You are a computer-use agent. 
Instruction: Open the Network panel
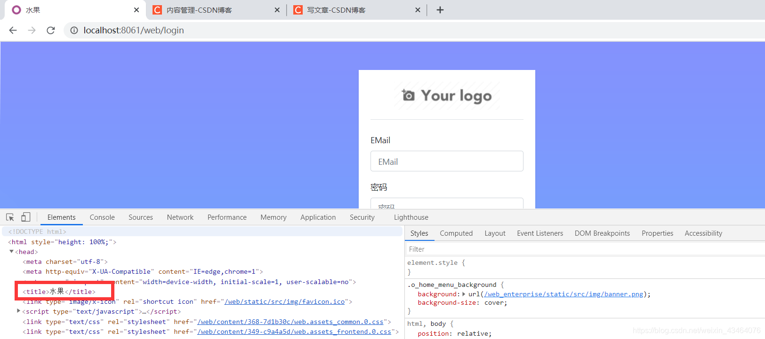pyautogui.click(x=180, y=217)
